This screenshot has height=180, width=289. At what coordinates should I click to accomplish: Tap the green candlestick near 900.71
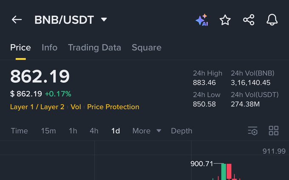(x=224, y=172)
